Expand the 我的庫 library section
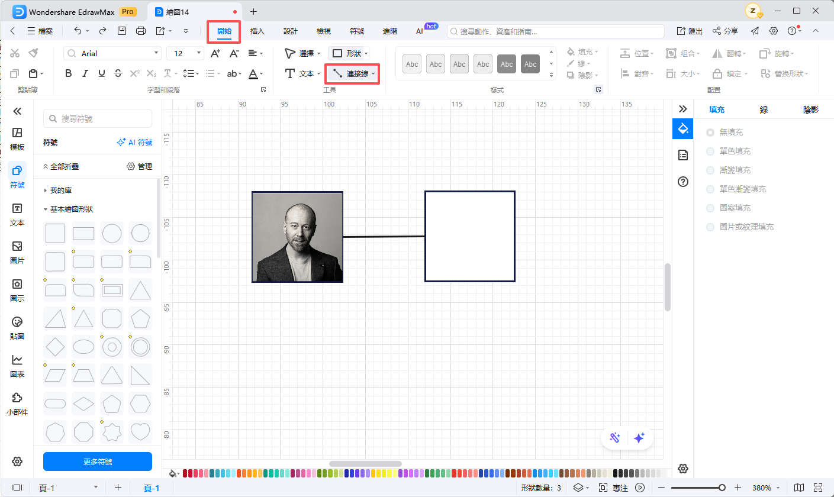834x497 pixels. (46, 191)
